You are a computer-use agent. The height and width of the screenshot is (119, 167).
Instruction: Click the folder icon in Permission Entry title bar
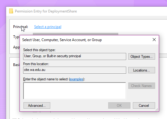coord(11,11)
